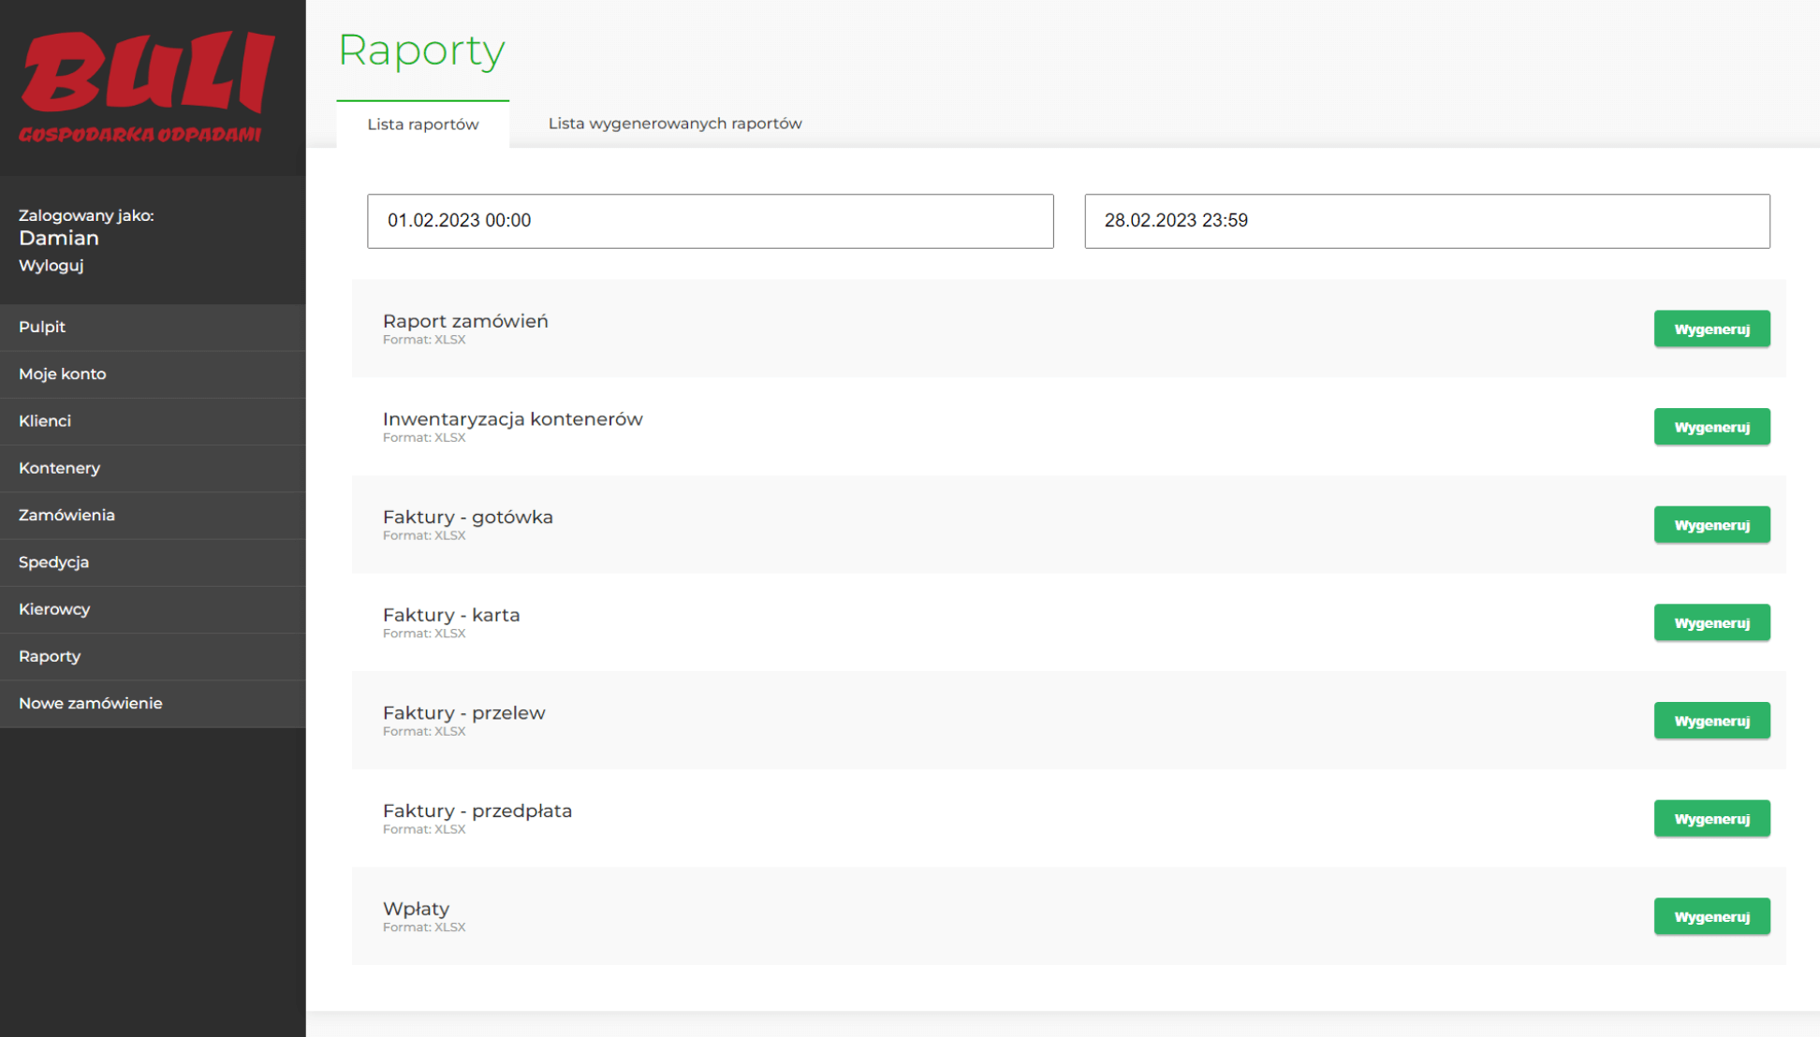Click Nowe zamówienie in the sidebar
The width and height of the screenshot is (1820, 1037).
[x=91, y=703]
